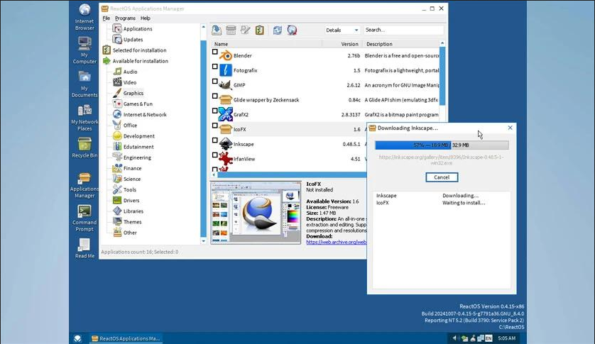Select the Games & Fun category

click(138, 104)
